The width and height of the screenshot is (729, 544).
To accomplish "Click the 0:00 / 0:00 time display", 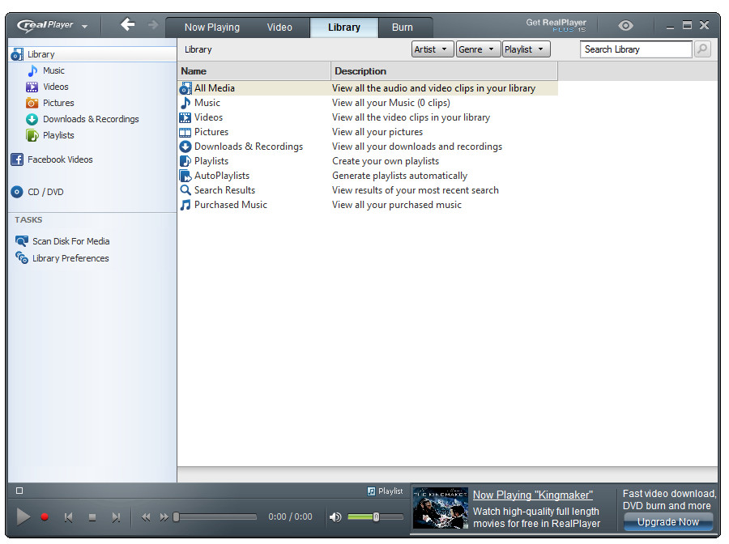I will (290, 516).
